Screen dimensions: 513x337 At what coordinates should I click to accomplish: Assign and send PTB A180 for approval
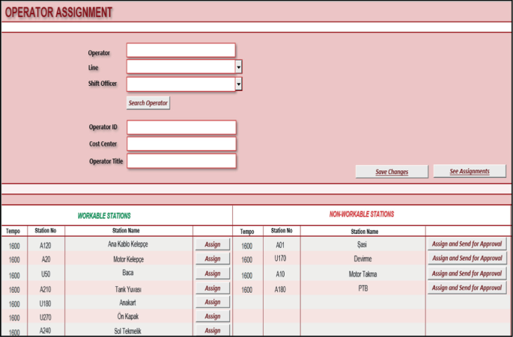pos(467,288)
